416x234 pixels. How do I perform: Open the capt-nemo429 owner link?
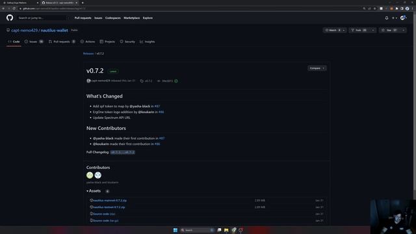[x=25, y=31]
